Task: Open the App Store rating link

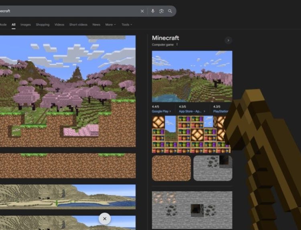Action: click(x=192, y=111)
